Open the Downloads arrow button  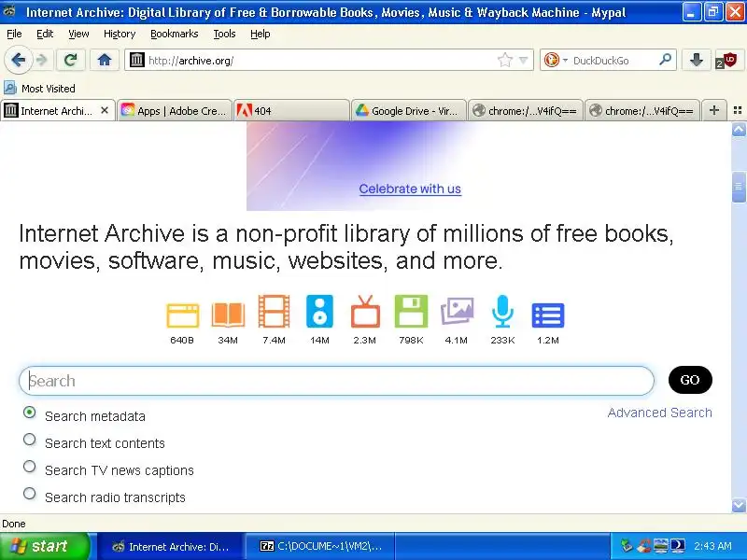pos(697,60)
